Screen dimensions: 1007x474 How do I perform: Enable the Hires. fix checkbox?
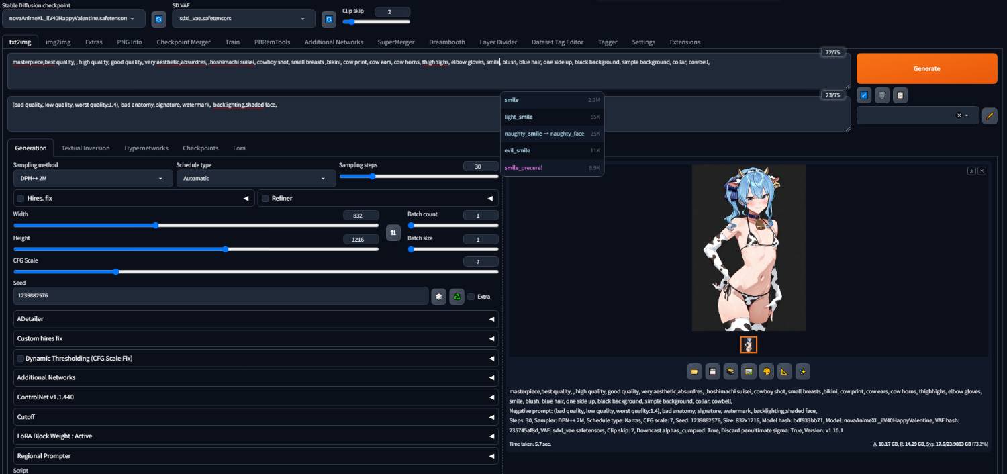[x=21, y=199]
